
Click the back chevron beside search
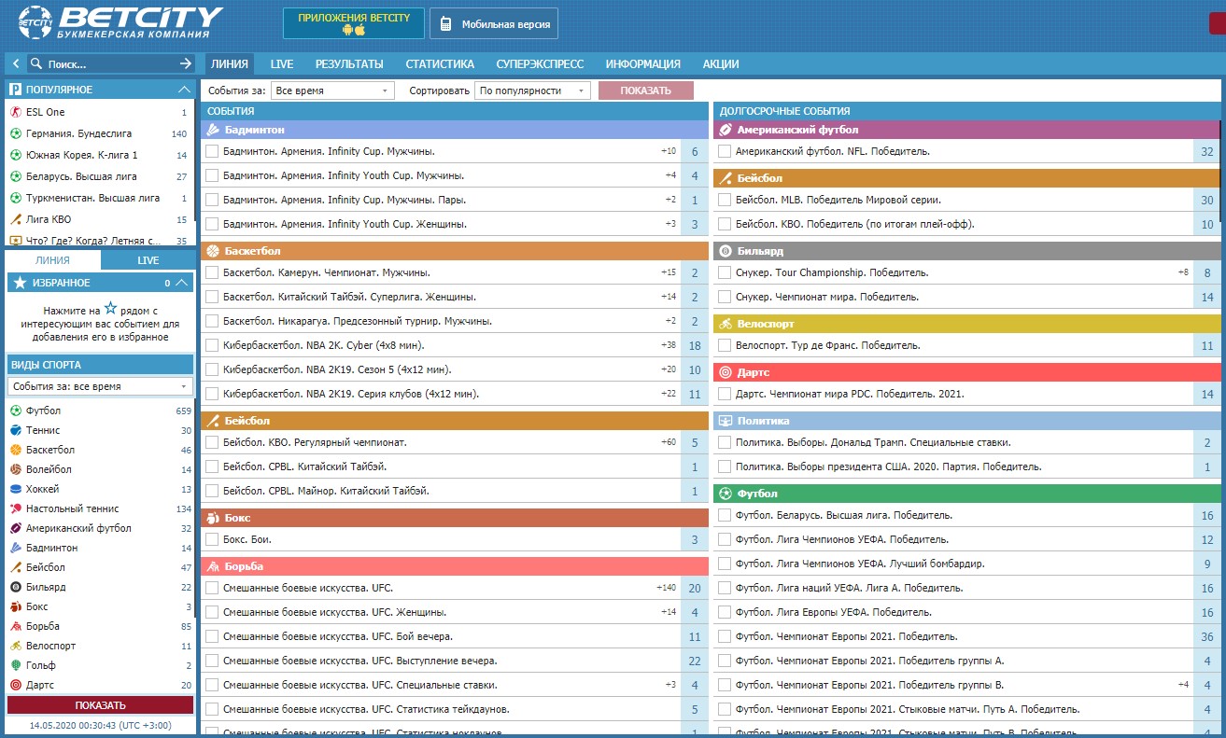16,64
